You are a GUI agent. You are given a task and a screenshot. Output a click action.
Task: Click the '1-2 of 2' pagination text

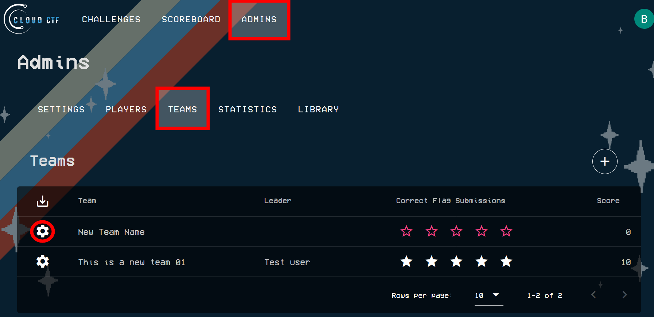coord(545,295)
